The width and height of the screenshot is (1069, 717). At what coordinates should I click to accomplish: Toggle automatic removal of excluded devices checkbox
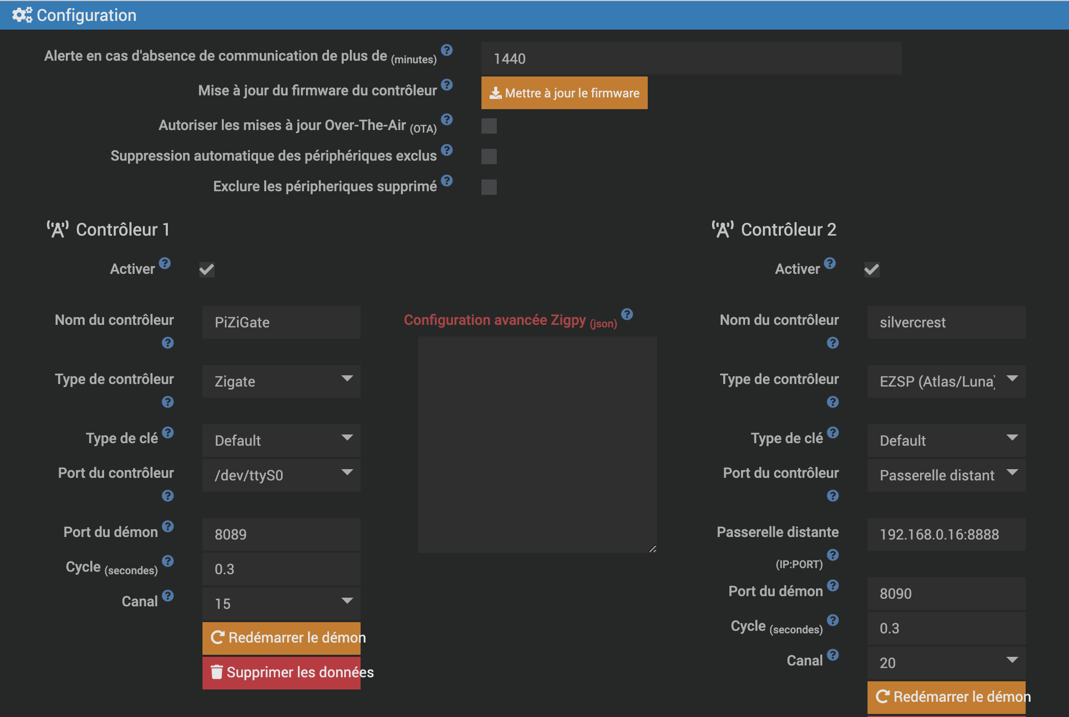(489, 157)
